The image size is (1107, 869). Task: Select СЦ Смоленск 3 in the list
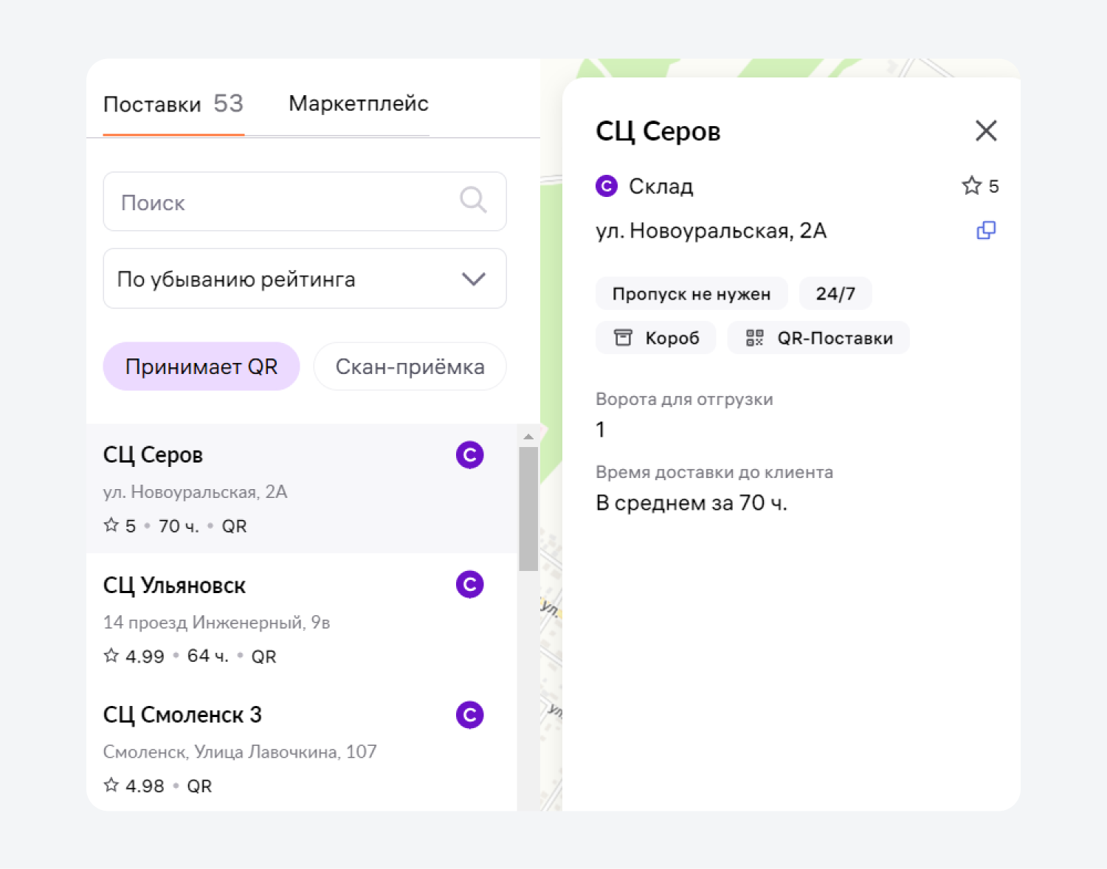[302, 748]
